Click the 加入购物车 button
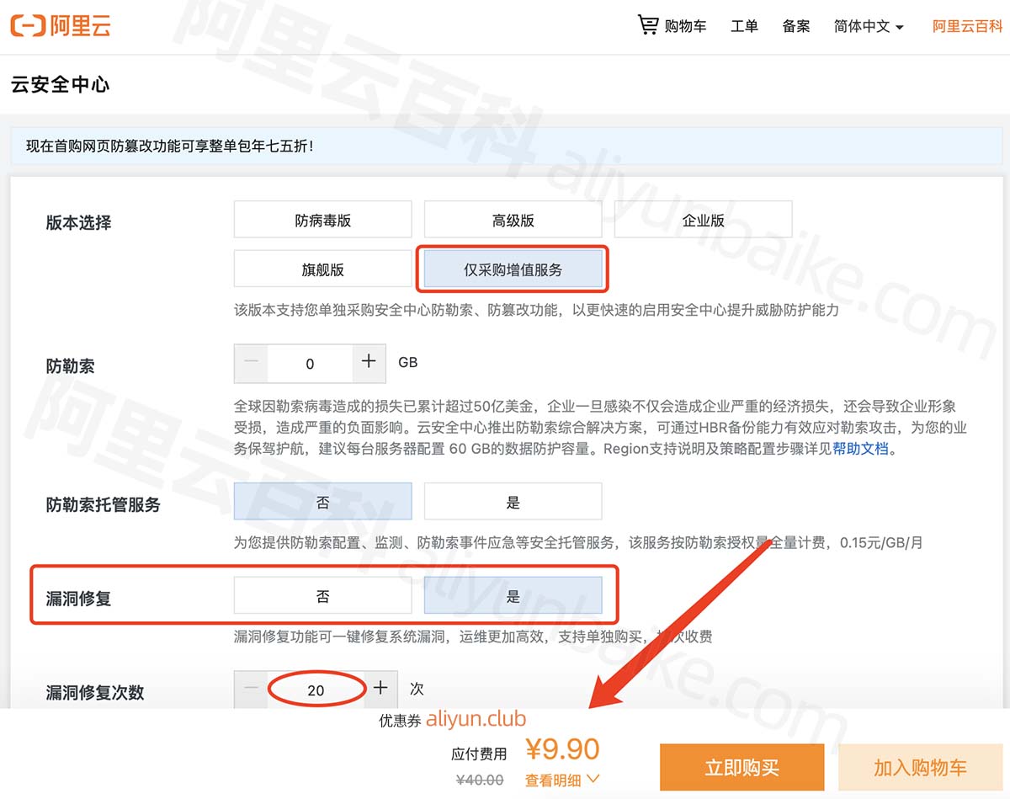 pyautogui.click(x=920, y=768)
